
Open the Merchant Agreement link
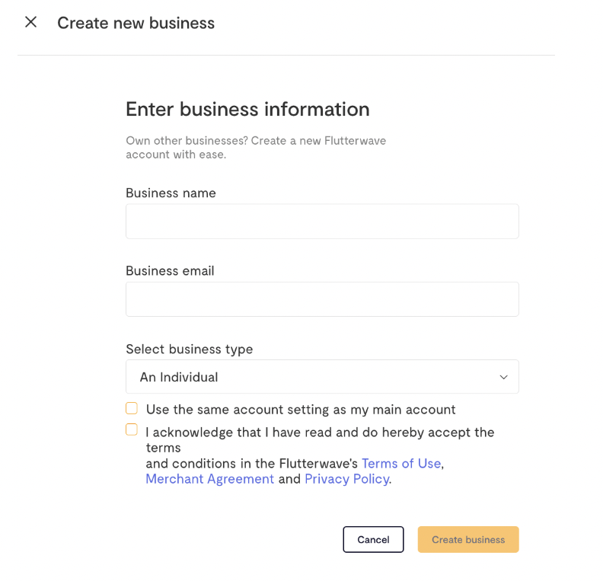pyautogui.click(x=209, y=479)
